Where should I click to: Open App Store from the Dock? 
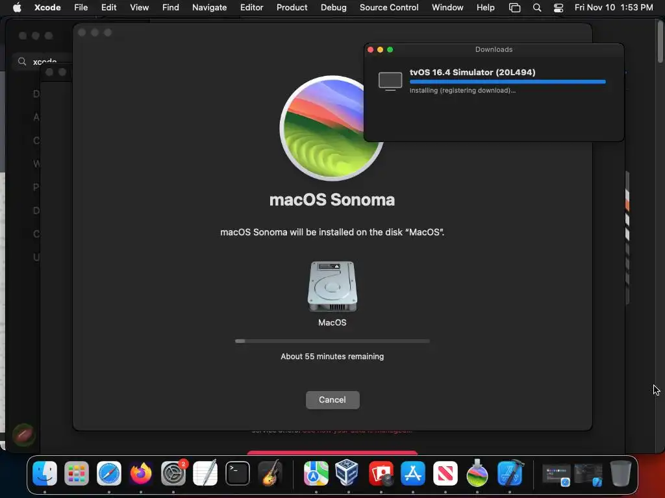[413, 473]
